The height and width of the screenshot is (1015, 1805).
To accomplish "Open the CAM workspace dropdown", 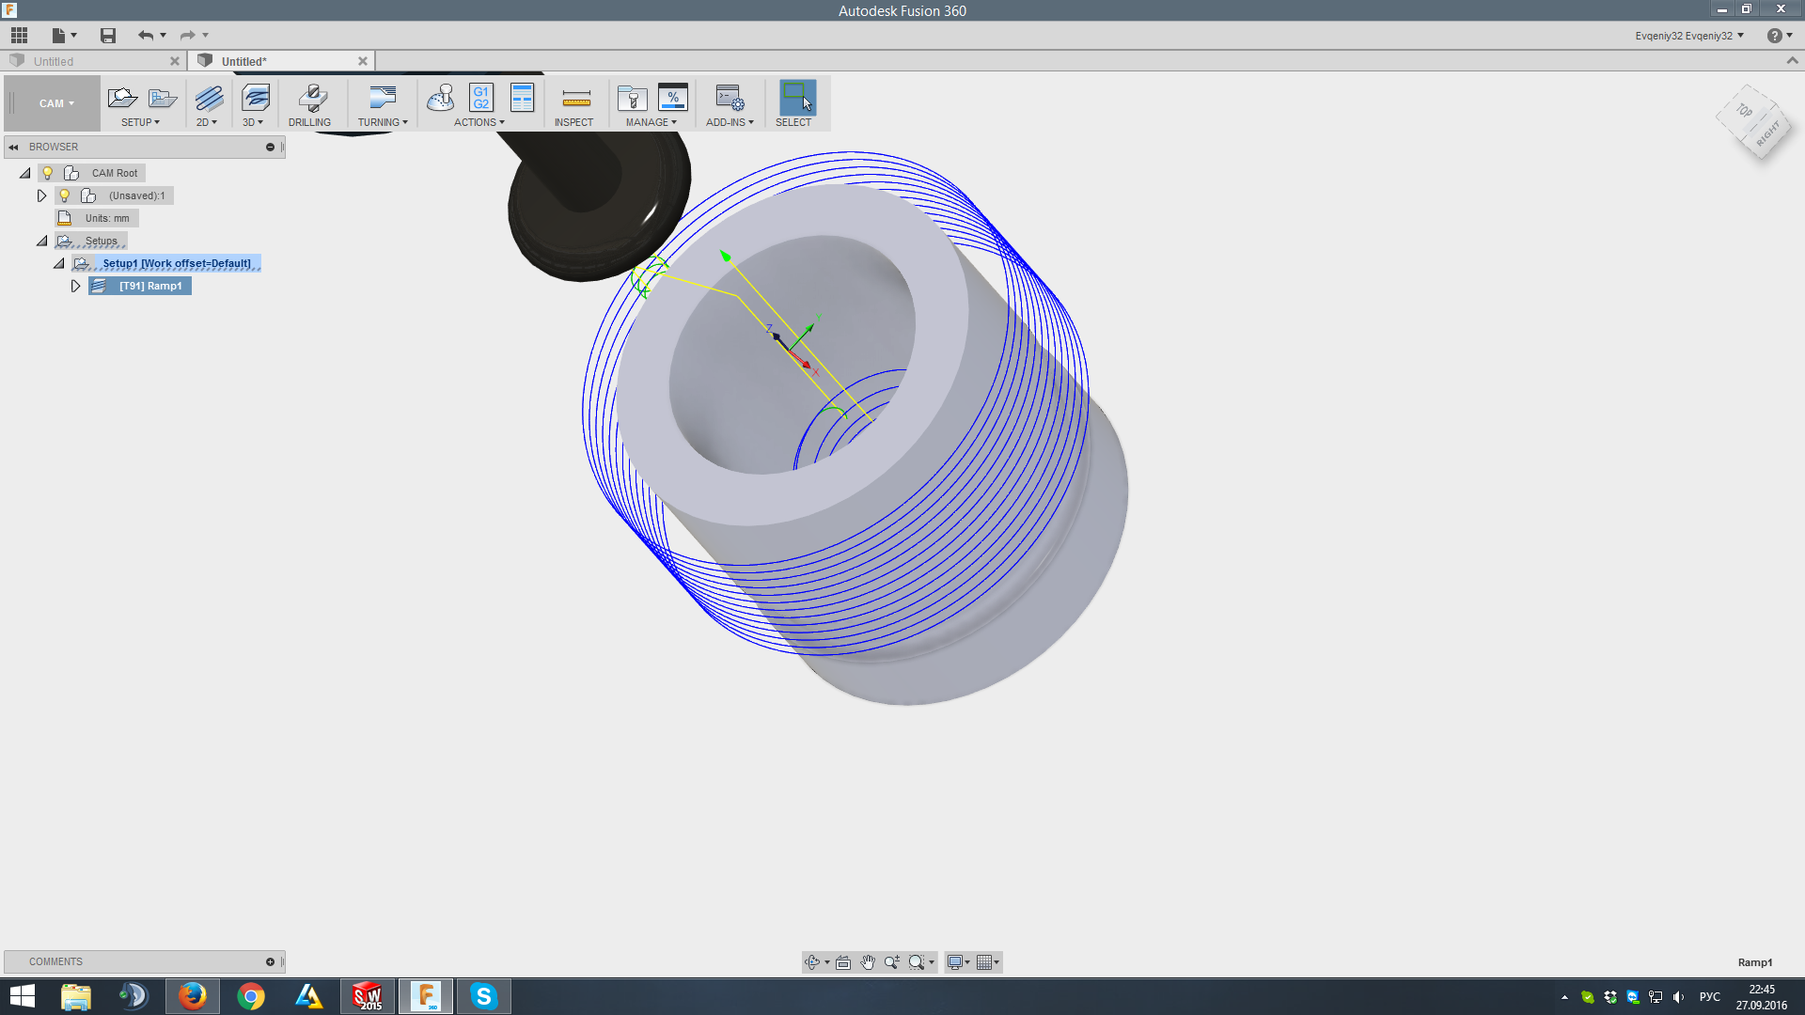I will [x=55, y=103].
